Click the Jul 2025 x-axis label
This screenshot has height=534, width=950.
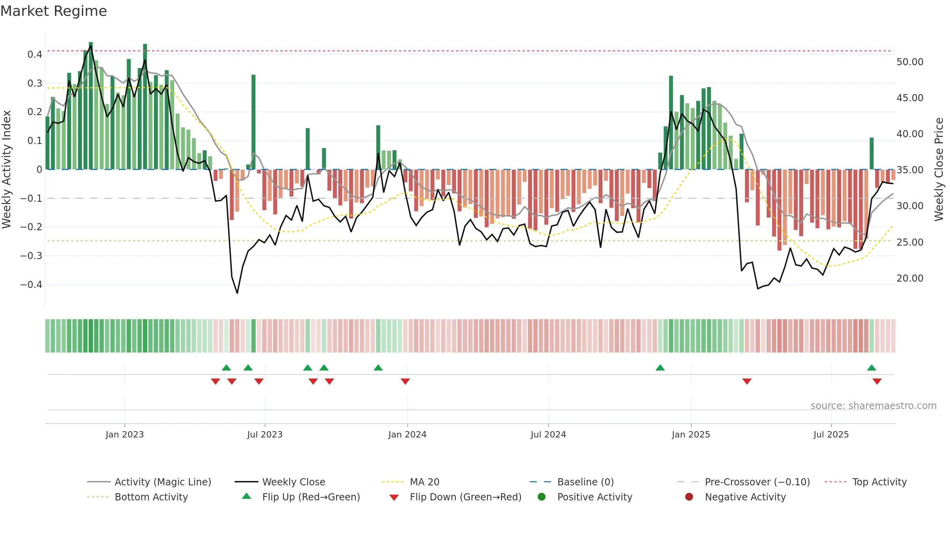point(831,434)
